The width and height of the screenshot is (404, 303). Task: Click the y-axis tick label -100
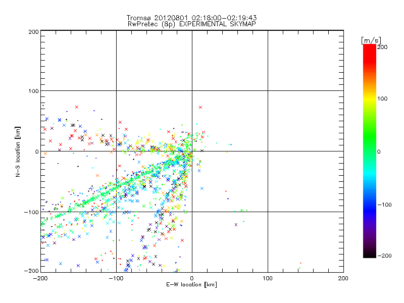point(32,212)
